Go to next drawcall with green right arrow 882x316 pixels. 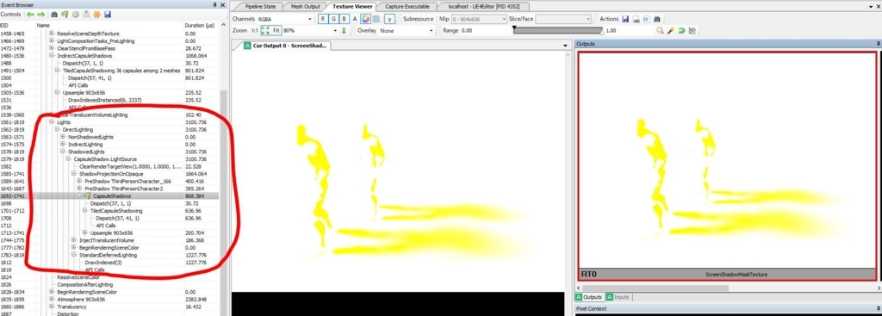pos(41,14)
